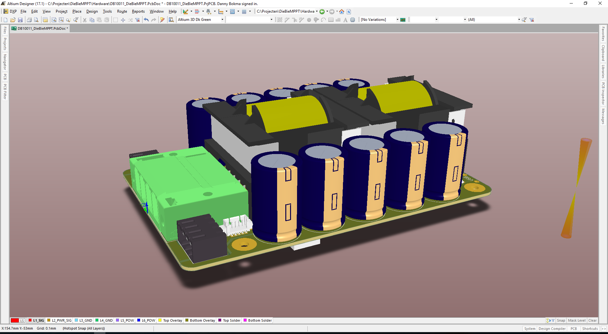Expand the No Variations dropdown

[x=397, y=20]
